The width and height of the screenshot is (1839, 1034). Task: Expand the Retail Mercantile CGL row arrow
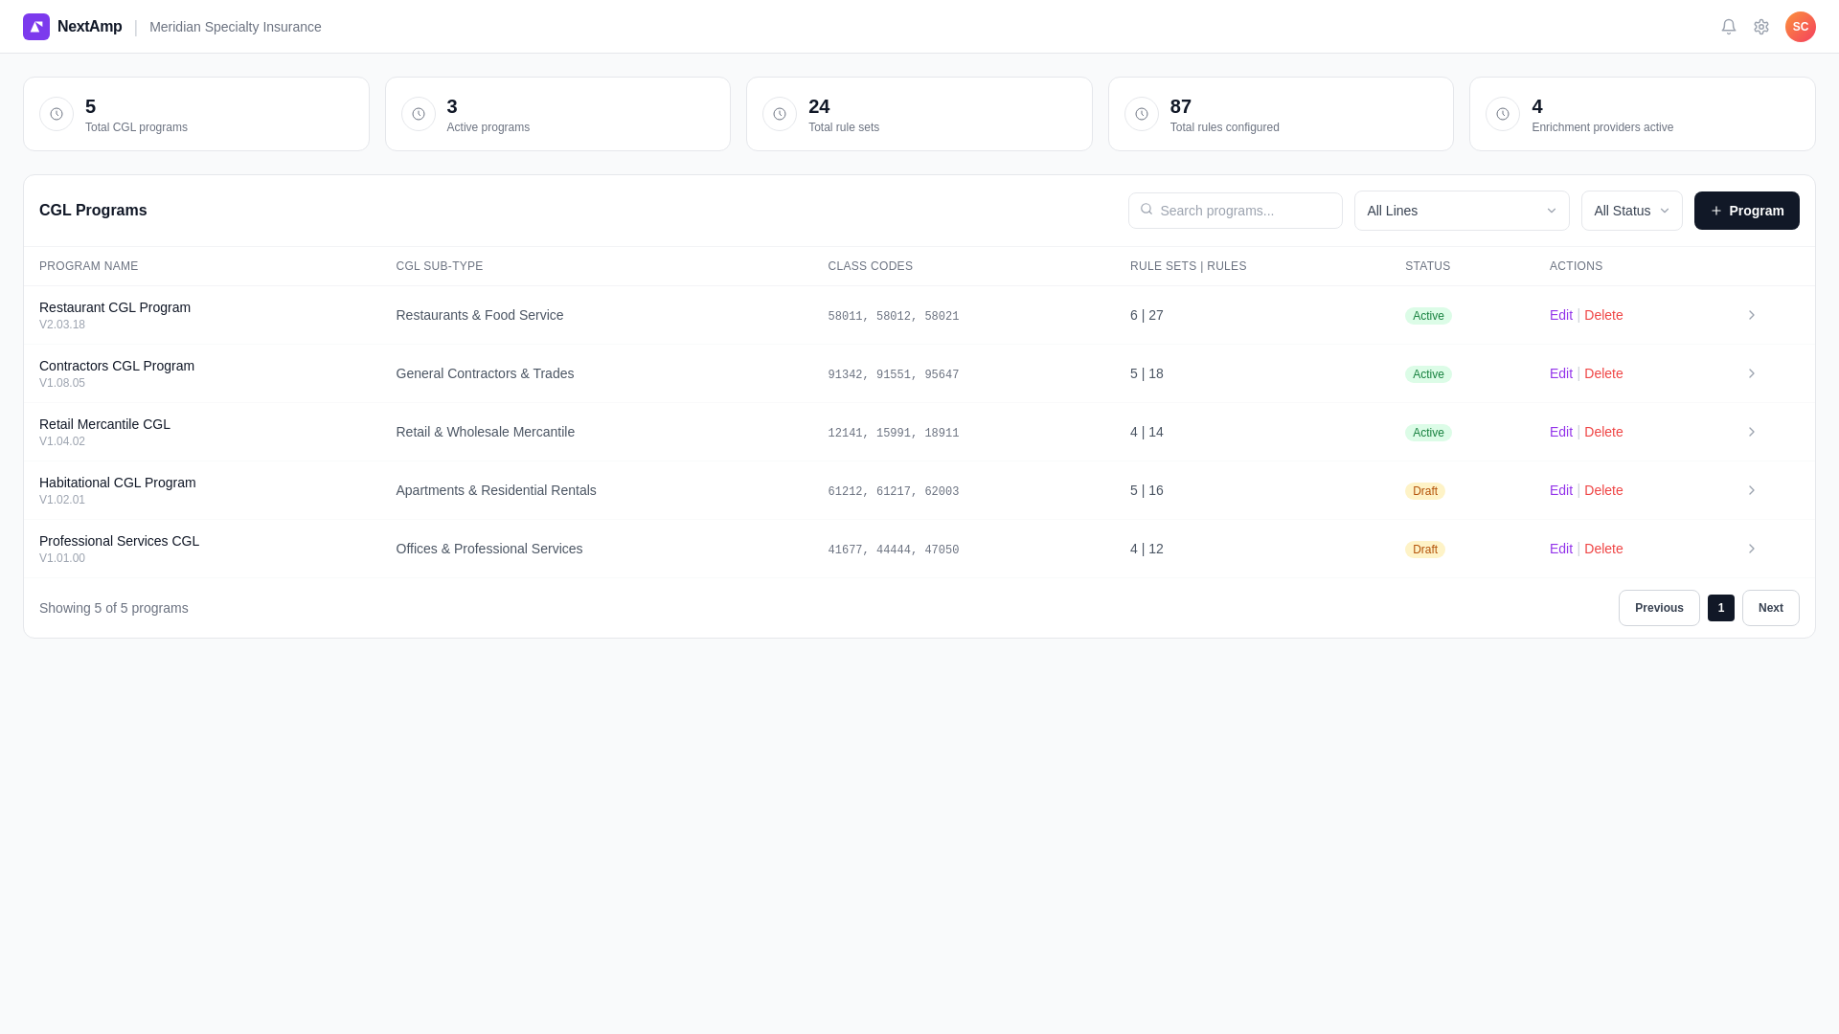[x=1752, y=432]
